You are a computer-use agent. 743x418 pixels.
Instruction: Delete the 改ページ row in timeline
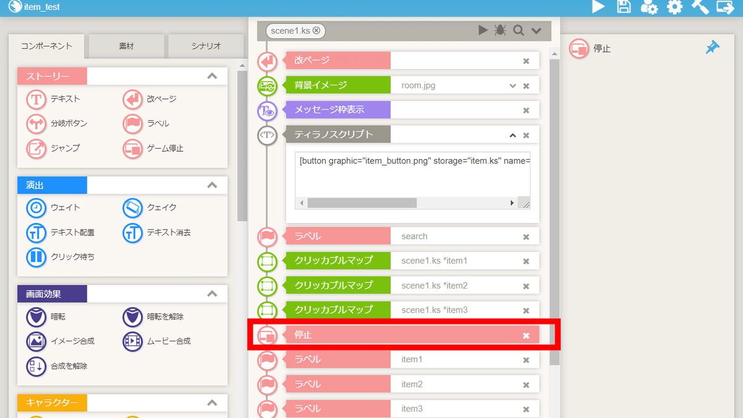point(526,61)
